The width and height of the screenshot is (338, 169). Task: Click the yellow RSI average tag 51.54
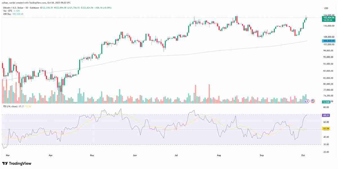tap(326, 129)
